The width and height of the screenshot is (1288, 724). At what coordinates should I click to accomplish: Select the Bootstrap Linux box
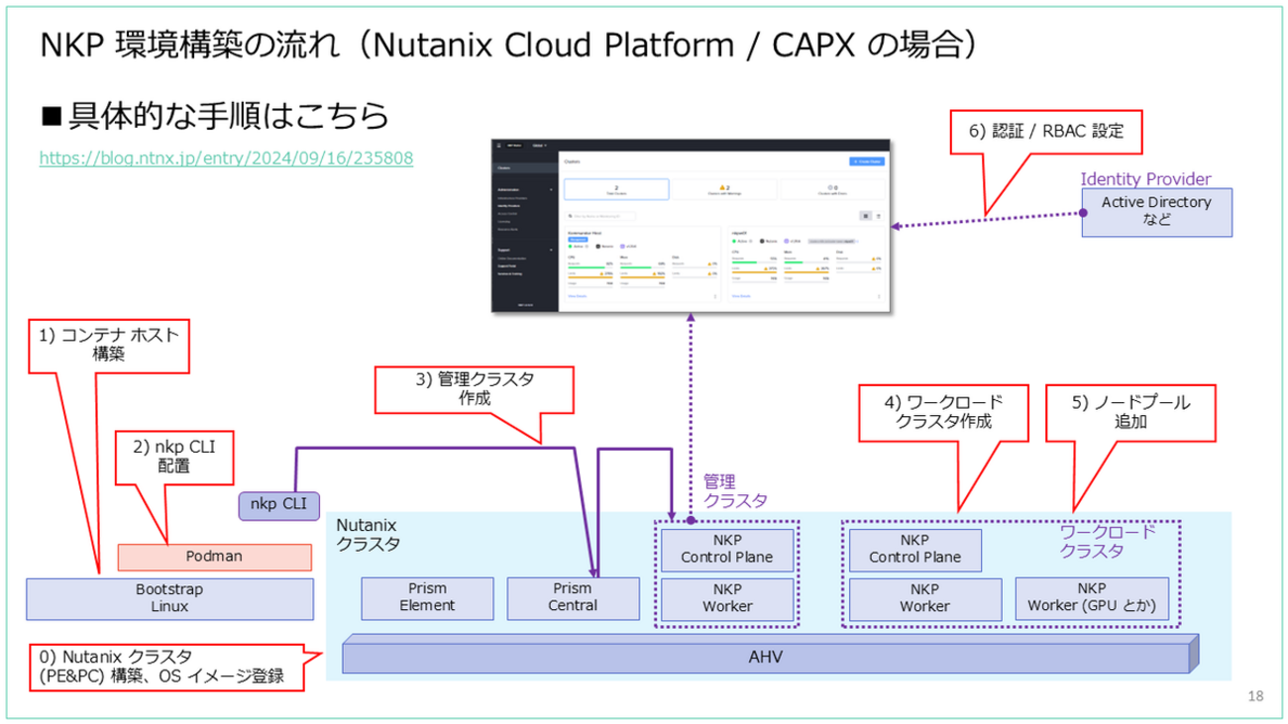point(169,598)
